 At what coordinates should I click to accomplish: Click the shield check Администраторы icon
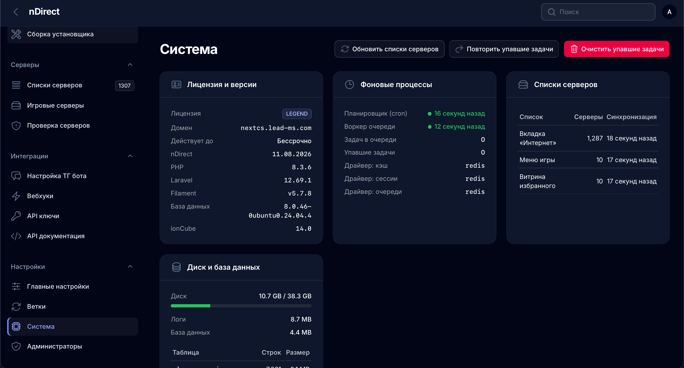point(16,346)
